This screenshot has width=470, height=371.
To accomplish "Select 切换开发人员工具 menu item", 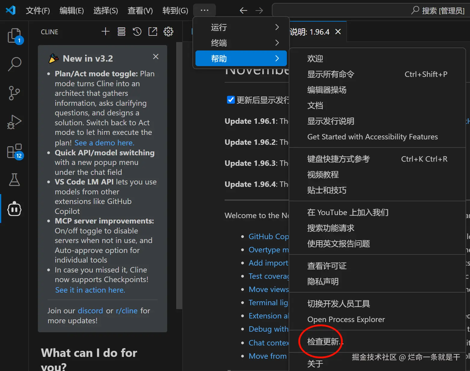I will (x=377, y=304).
